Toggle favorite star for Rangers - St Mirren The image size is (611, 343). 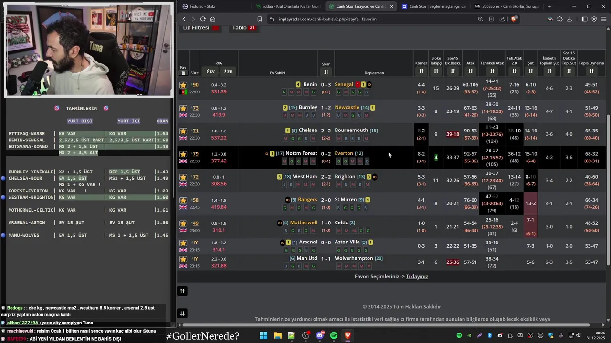pyautogui.click(x=183, y=201)
